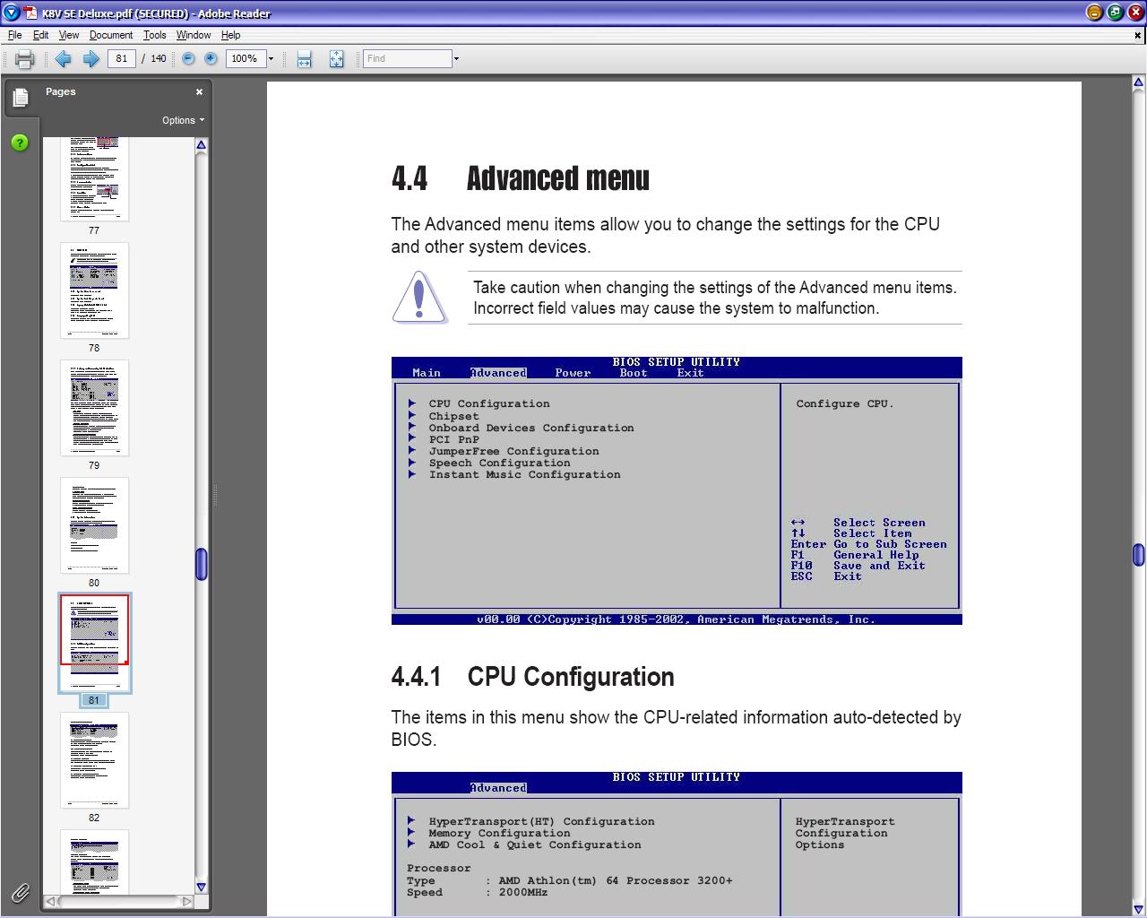Click the 'Page 81' thumbnail number label
The height and width of the screenshot is (918, 1147).
point(94,700)
